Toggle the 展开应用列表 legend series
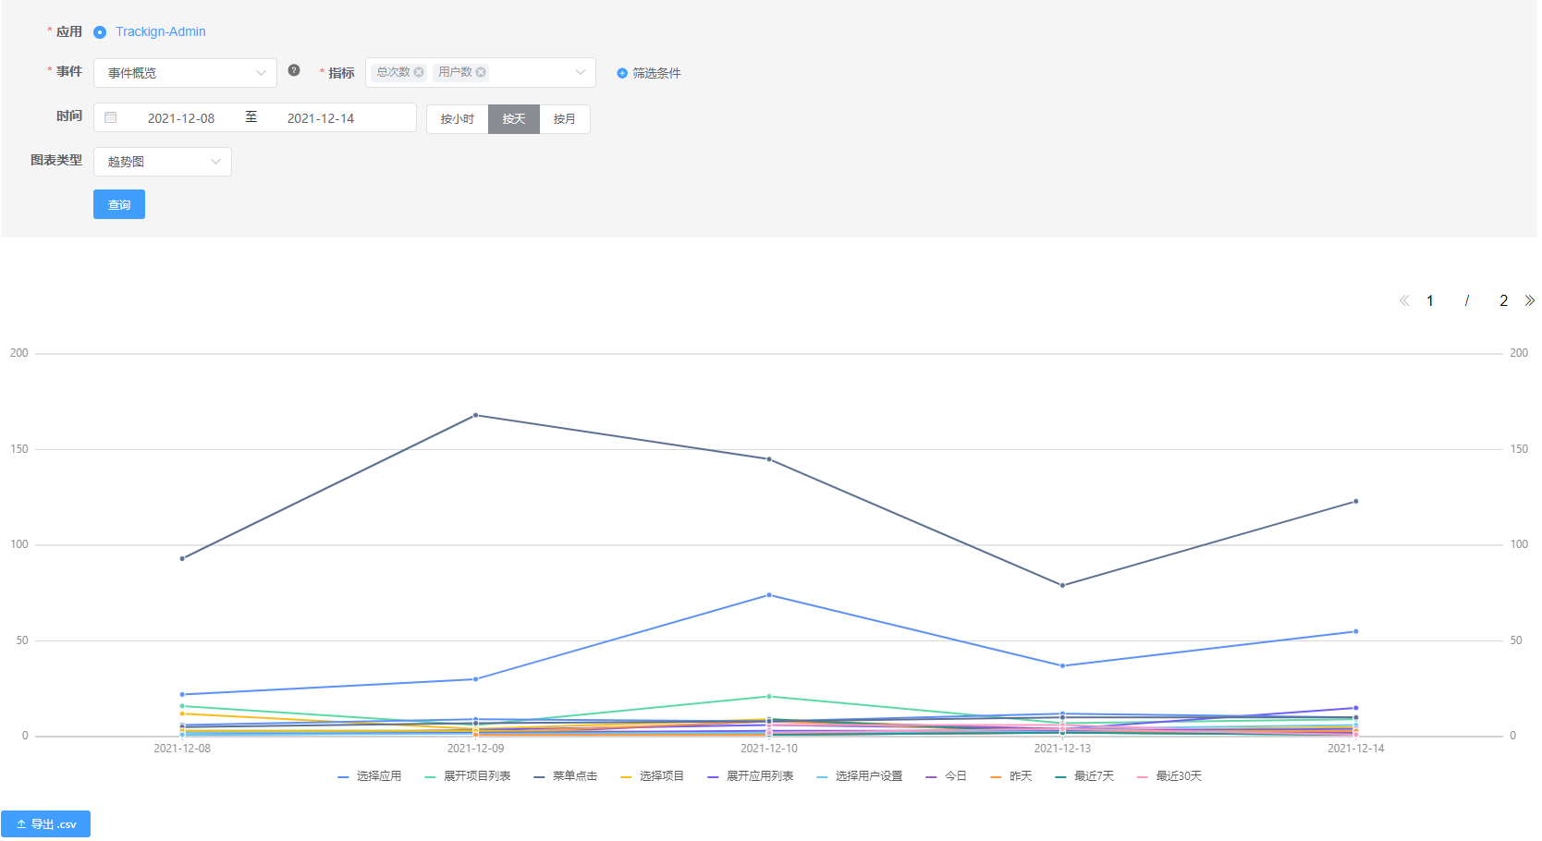This screenshot has height=841, width=1542. coord(751,776)
